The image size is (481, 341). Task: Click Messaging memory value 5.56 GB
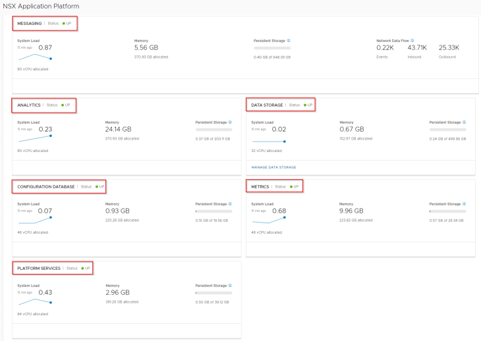click(x=146, y=47)
